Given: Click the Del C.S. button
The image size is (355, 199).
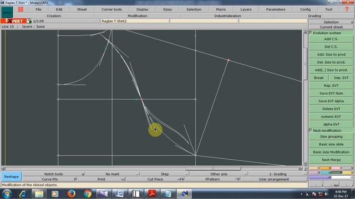Looking at the screenshot, I should click(331, 46).
